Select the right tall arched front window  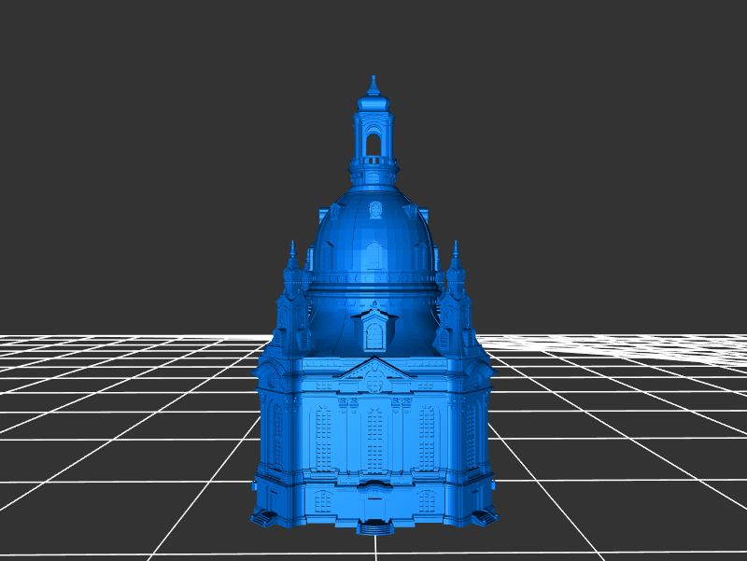tap(426, 437)
